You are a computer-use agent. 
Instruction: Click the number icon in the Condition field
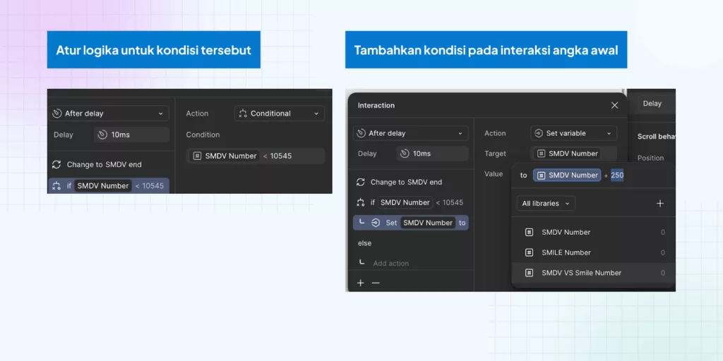pyautogui.click(x=197, y=156)
